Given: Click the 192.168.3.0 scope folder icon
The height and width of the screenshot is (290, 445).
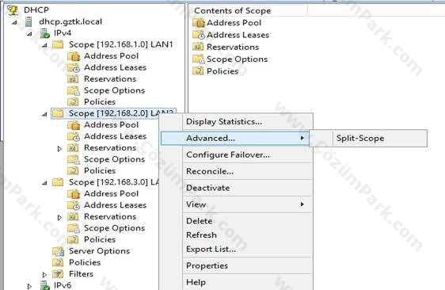Looking at the screenshot, I should coord(58,182).
